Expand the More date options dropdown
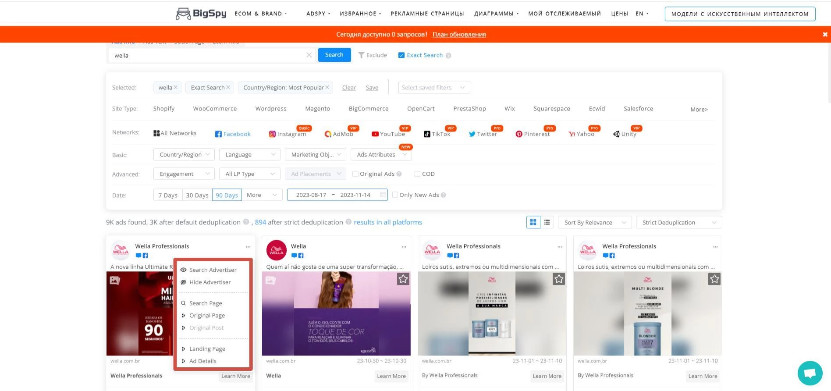The height and width of the screenshot is (391, 831). click(262, 195)
